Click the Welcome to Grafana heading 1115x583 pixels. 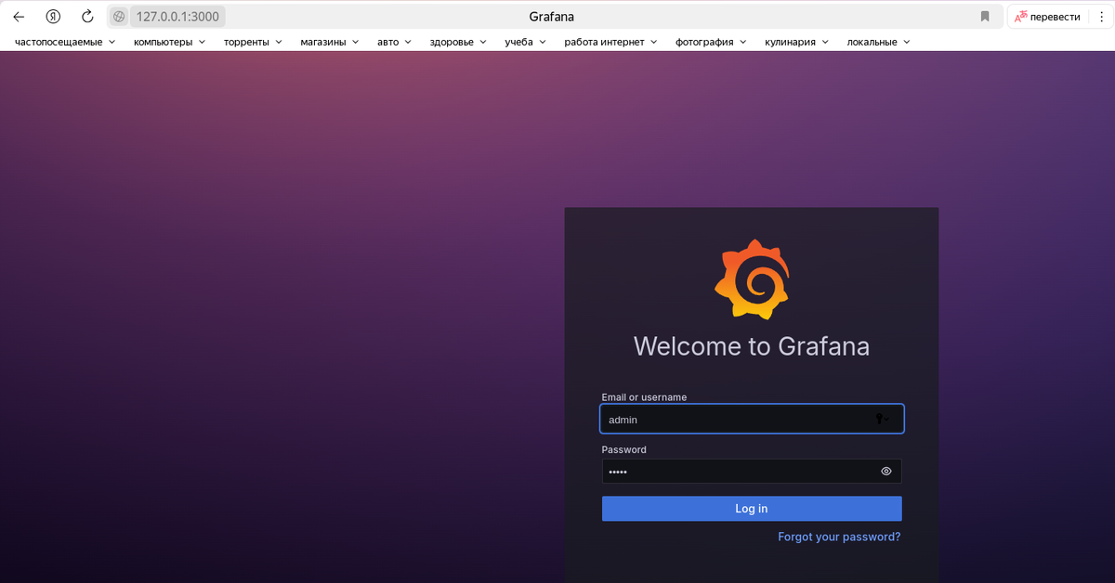pos(752,346)
